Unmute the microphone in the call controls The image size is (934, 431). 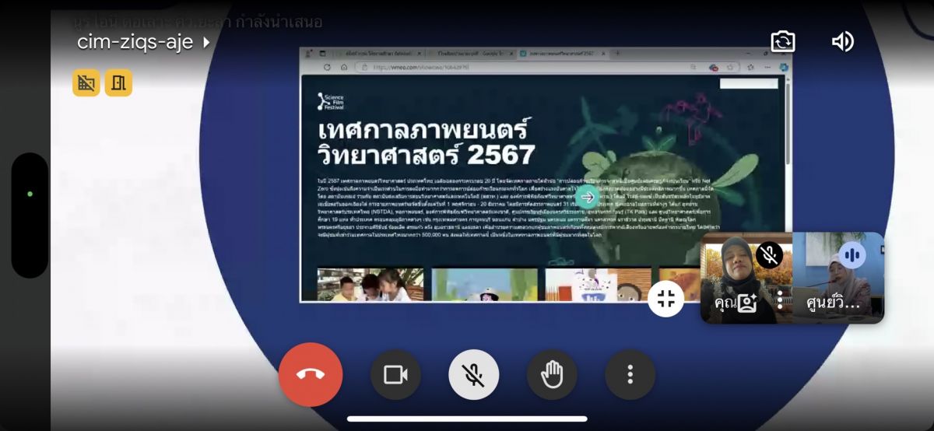[x=473, y=374]
